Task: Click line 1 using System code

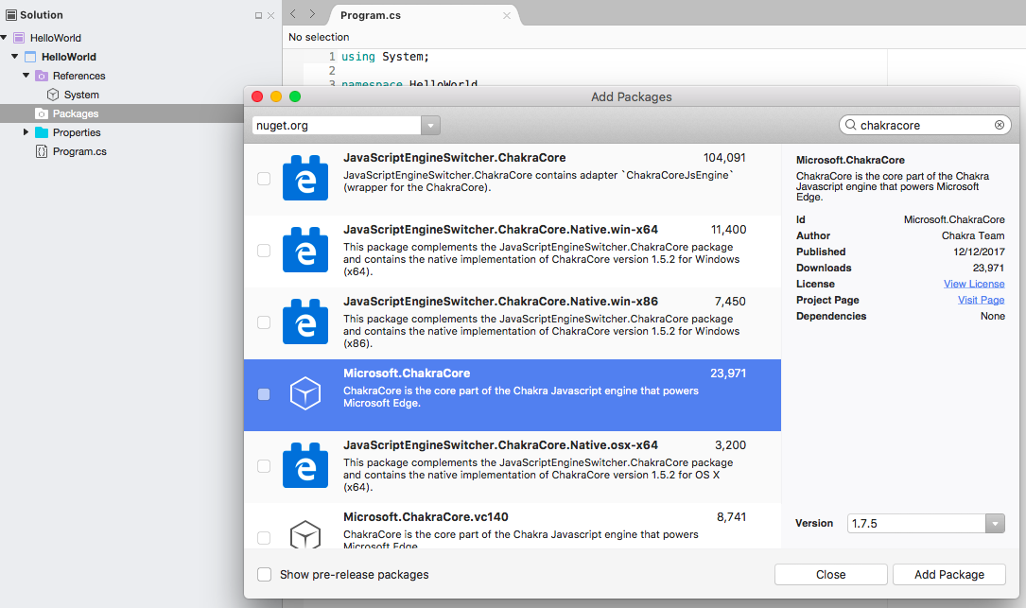Action: point(385,57)
